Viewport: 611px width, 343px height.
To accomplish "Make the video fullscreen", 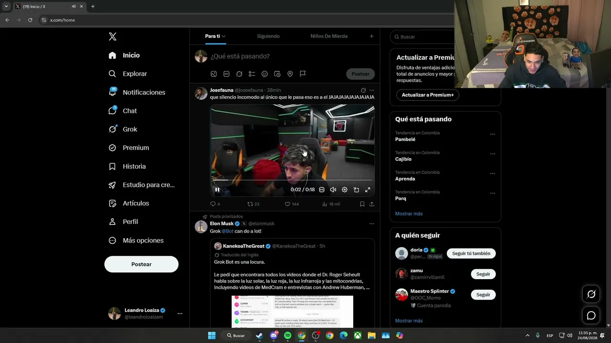I will point(368,190).
